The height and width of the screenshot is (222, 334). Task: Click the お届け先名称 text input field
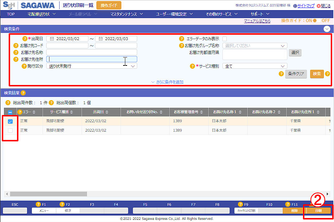92,52
